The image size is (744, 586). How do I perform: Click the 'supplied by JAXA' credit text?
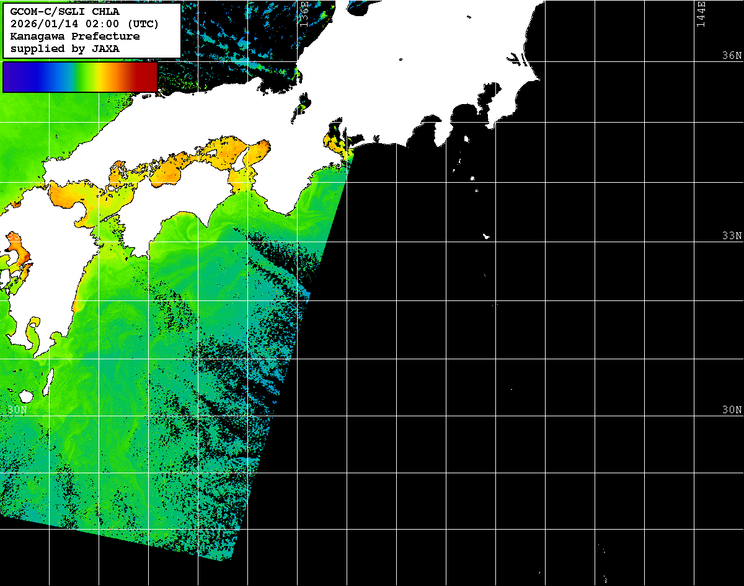coord(64,48)
